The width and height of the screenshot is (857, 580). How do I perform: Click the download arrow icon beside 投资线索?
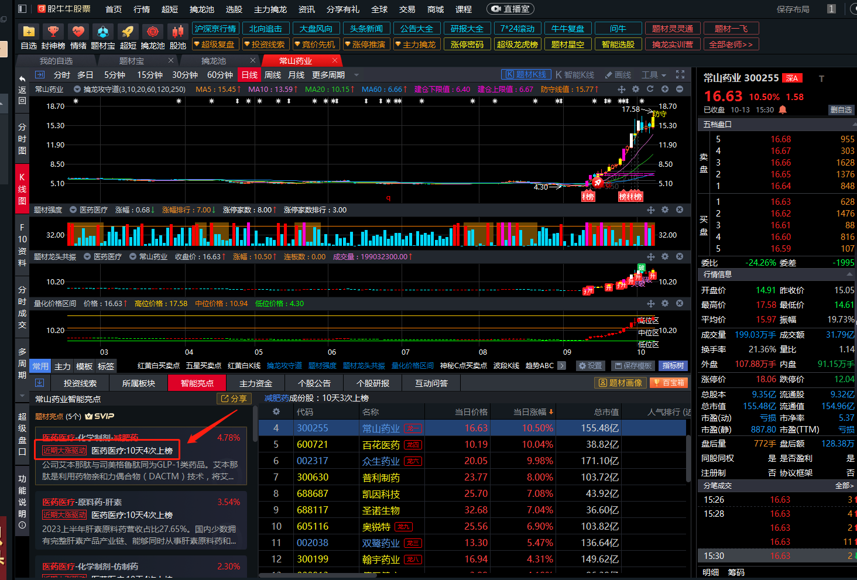tap(40, 383)
